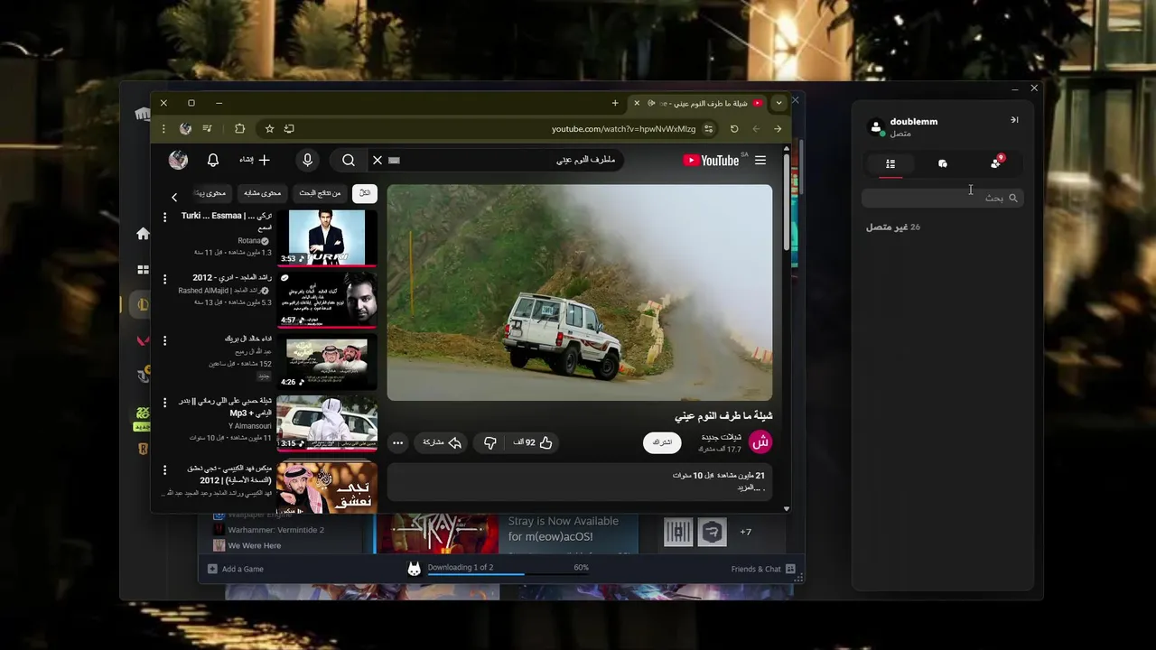This screenshot has height=650, width=1156.
Task: Click the main video player
Action: pos(580,292)
